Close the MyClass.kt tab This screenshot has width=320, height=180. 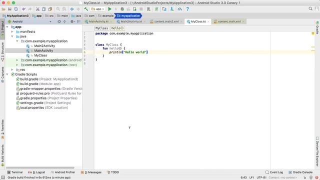point(208,21)
